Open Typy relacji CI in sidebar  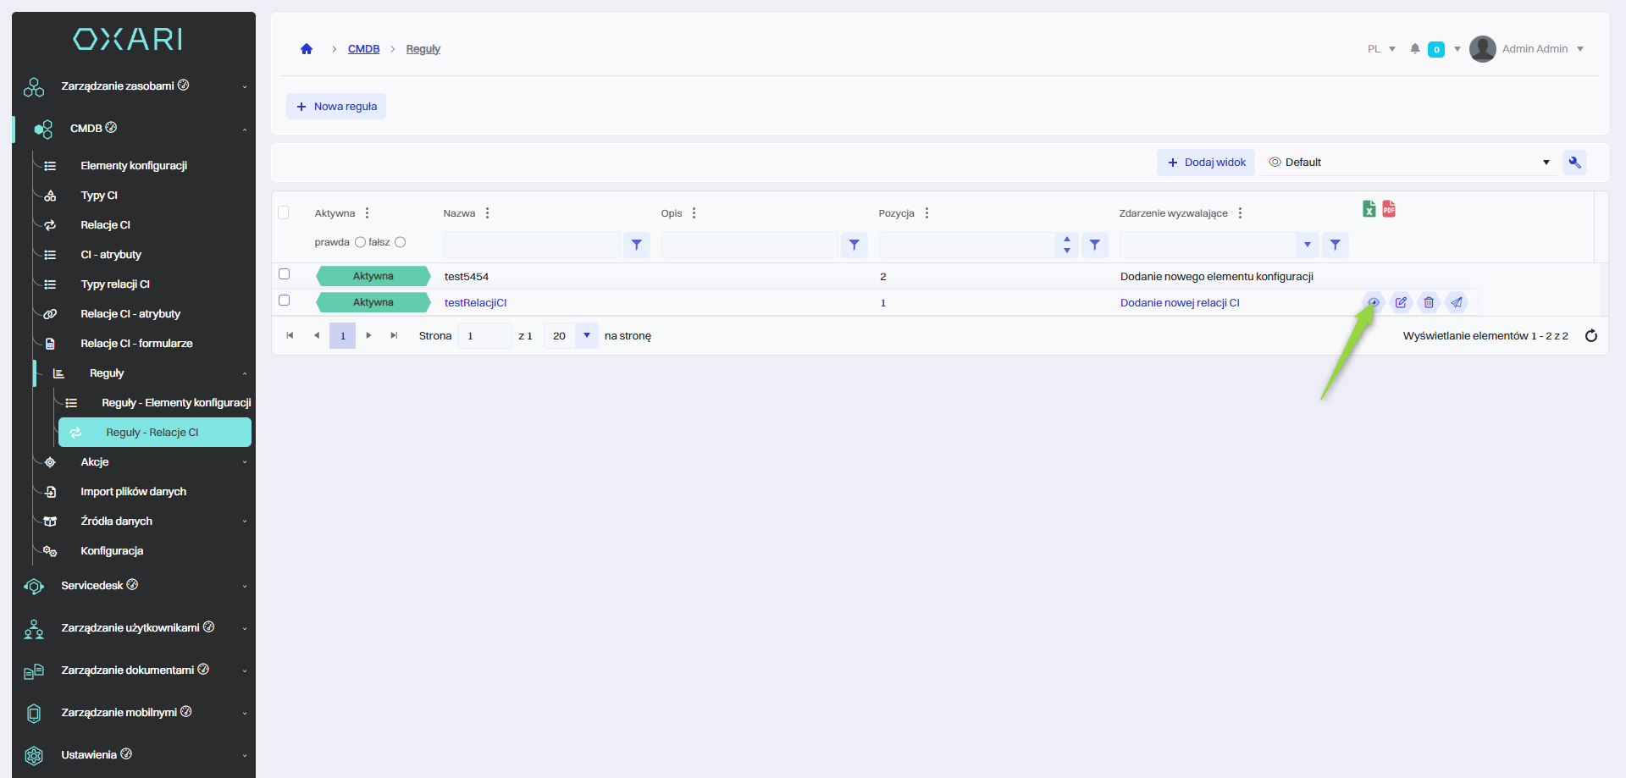(115, 284)
